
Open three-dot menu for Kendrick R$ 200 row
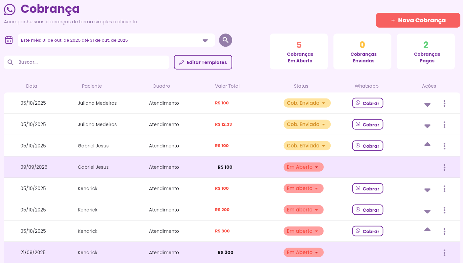tap(444, 210)
